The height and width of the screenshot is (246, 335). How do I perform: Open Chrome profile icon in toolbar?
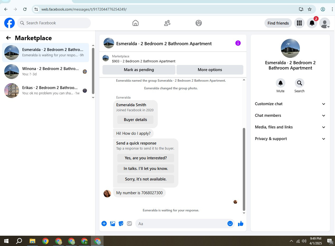323,9
